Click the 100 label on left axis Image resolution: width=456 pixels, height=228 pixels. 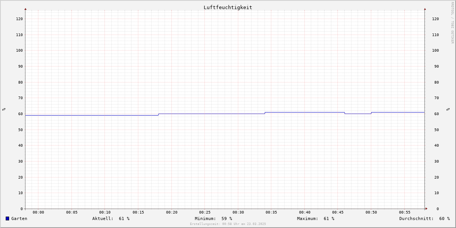point(19,50)
